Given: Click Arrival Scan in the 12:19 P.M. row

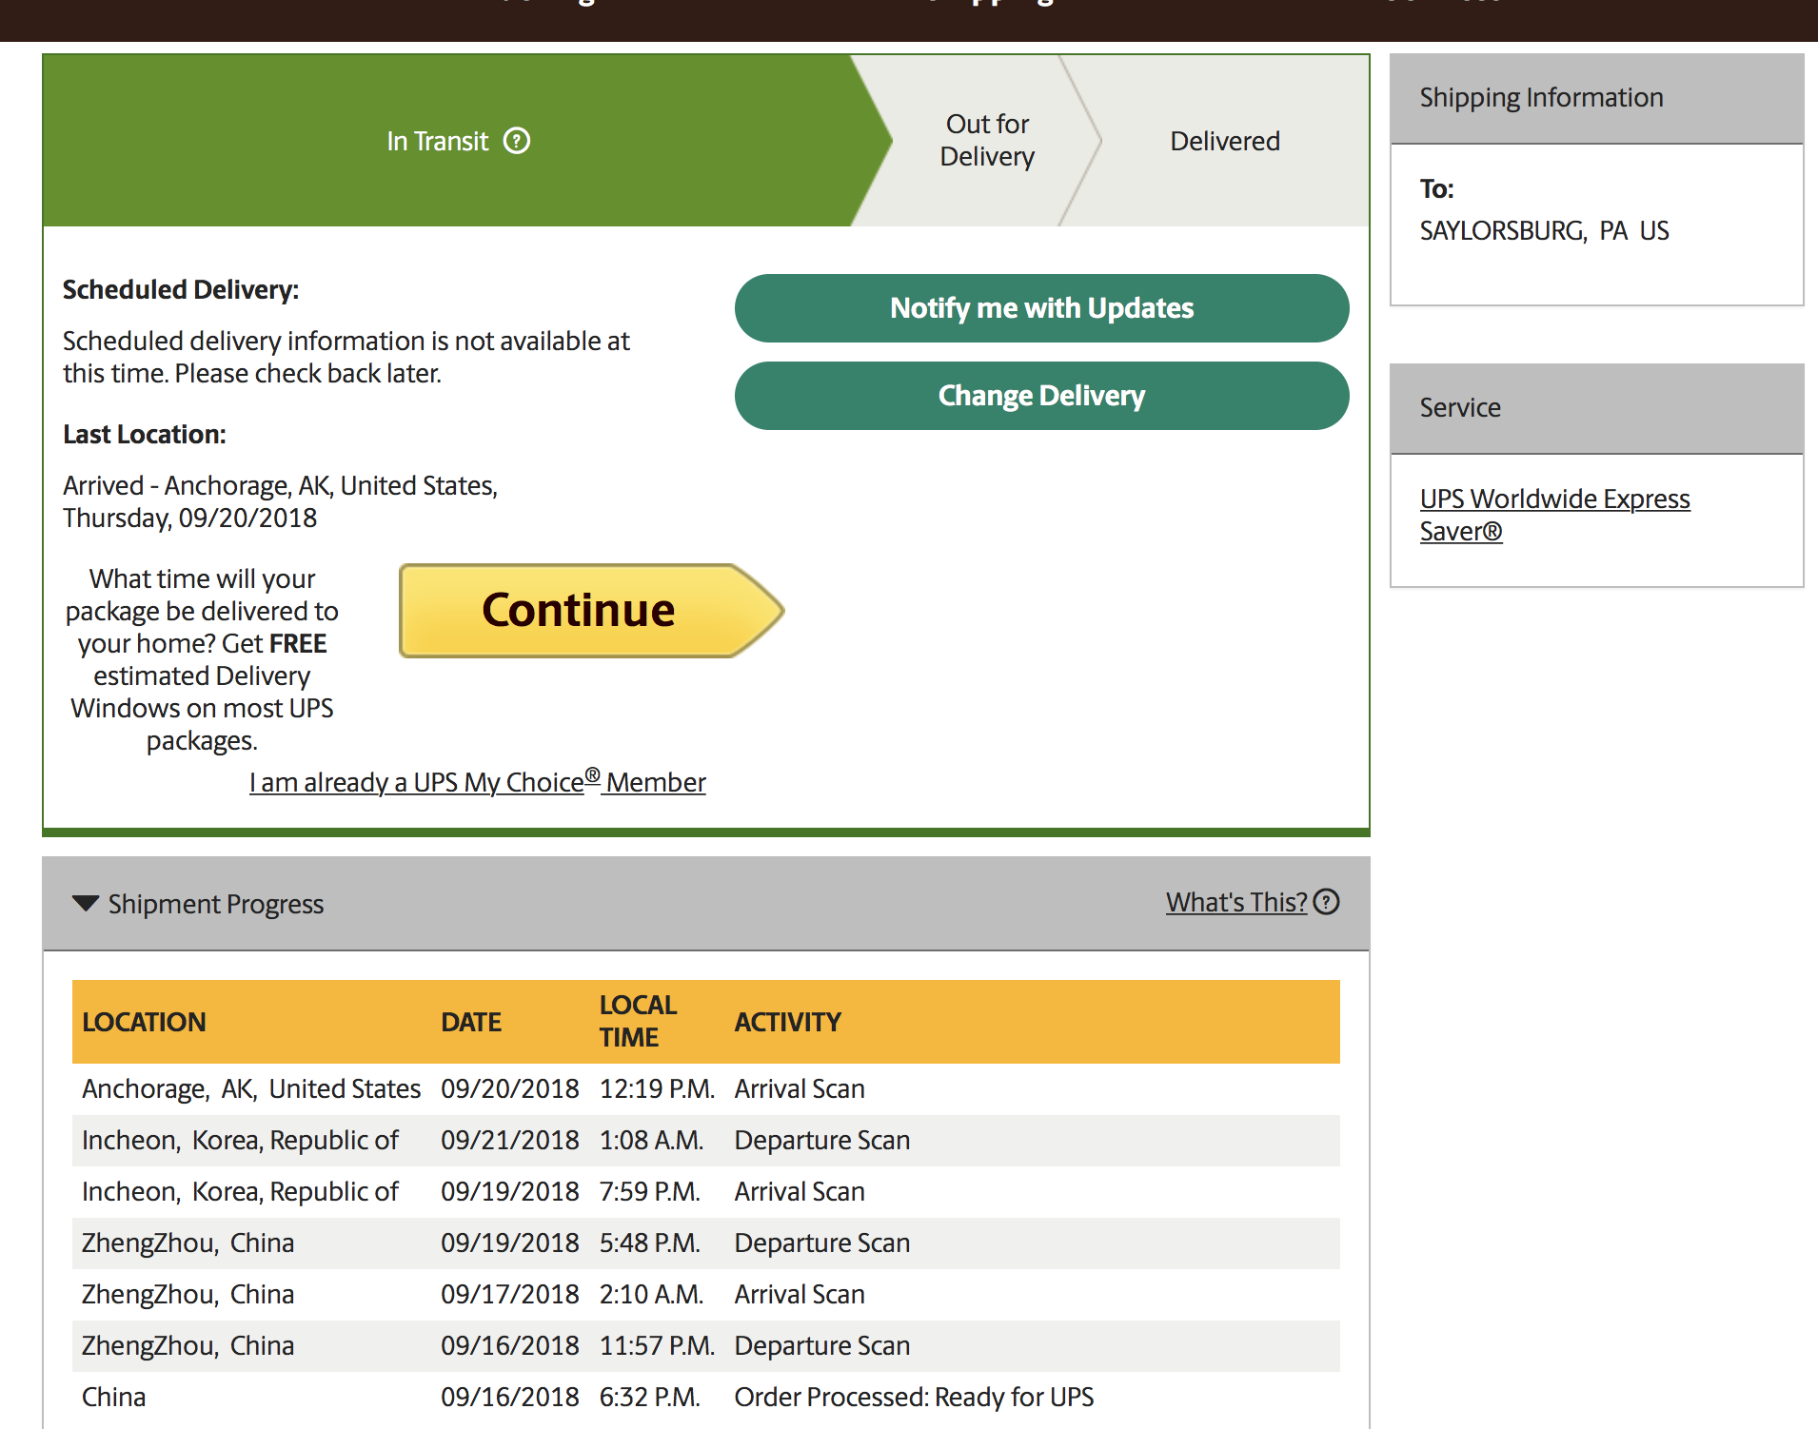Looking at the screenshot, I should [800, 1089].
